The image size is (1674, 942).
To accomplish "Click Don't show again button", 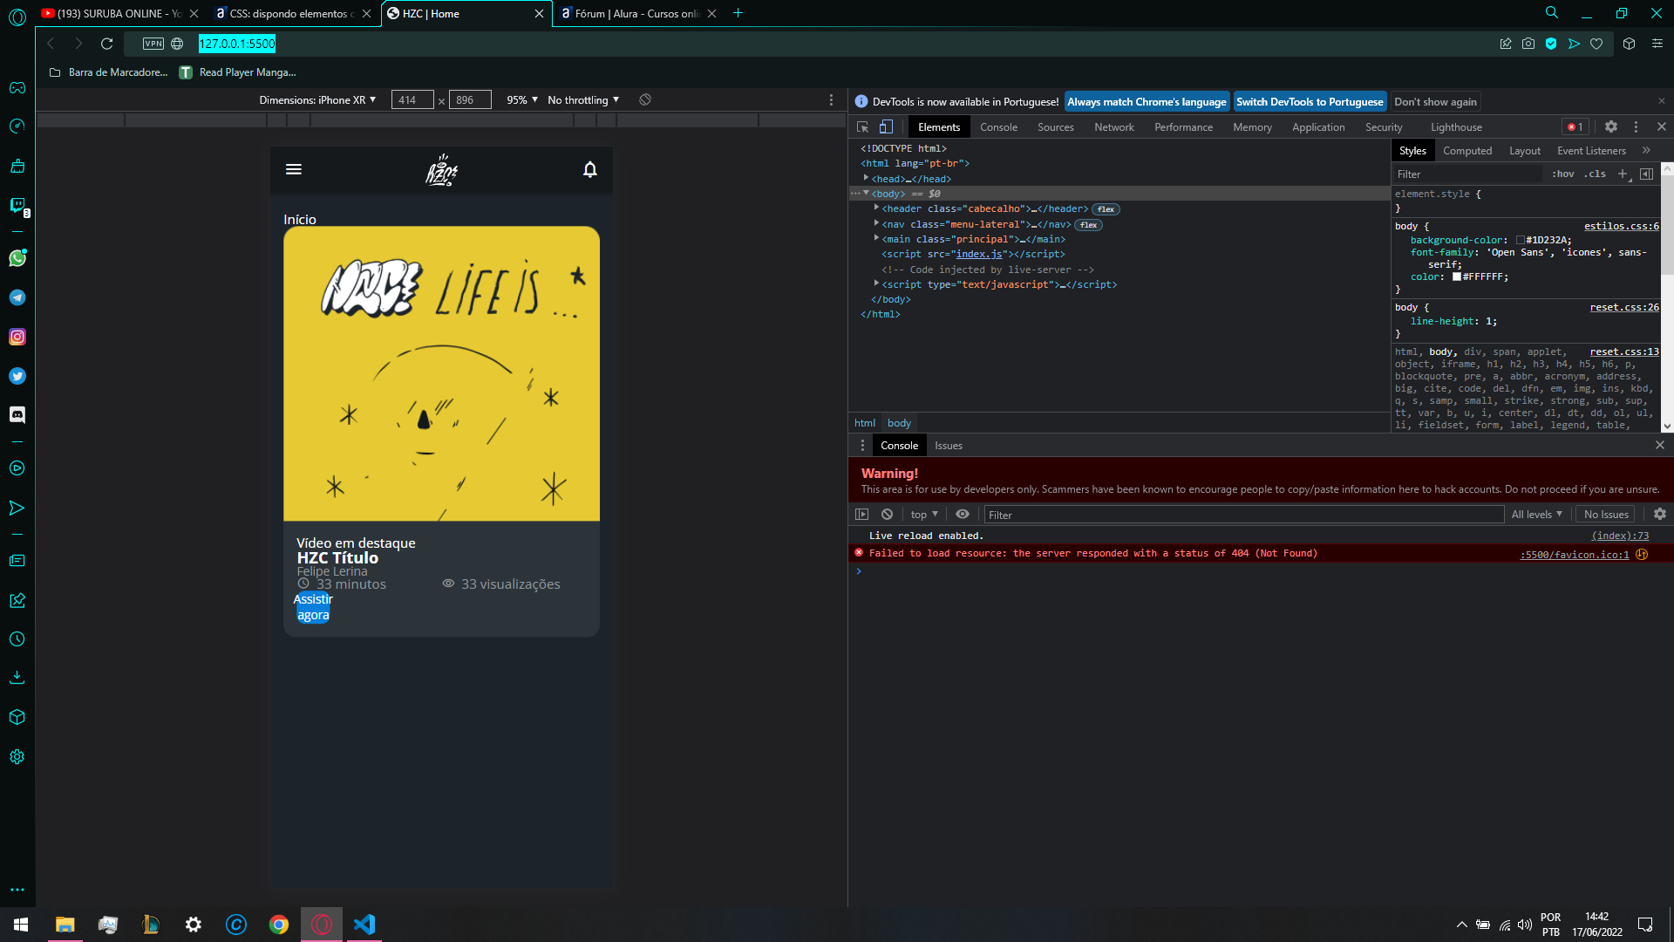I will tap(1435, 102).
